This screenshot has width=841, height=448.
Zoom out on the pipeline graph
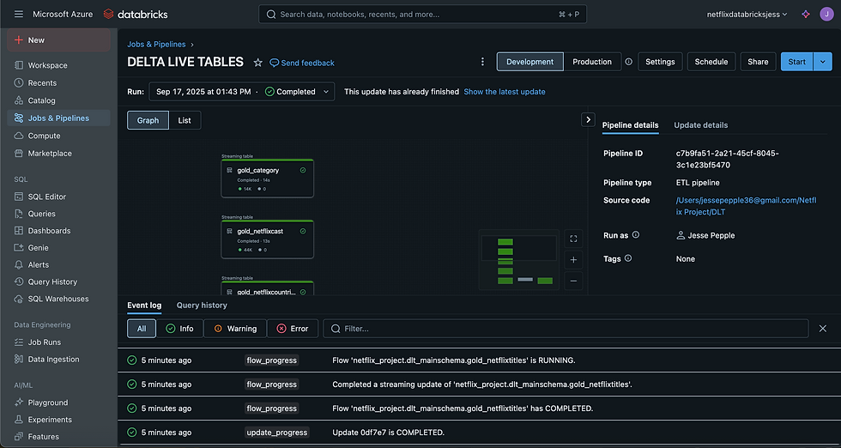(574, 280)
